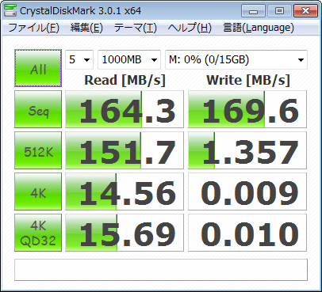Click the Write [MB/s] column header
Image resolution: width=322 pixels, height=292 pixels.
coord(248,80)
